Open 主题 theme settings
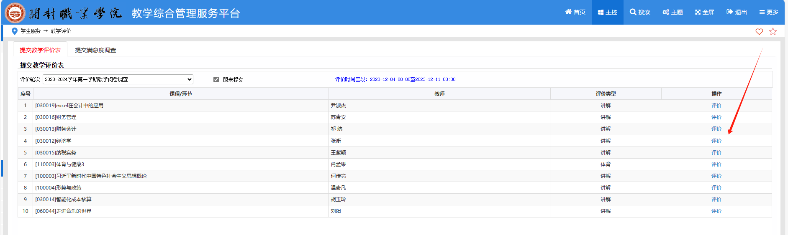Image resolution: width=788 pixels, height=235 pixels. coord(672,12)
